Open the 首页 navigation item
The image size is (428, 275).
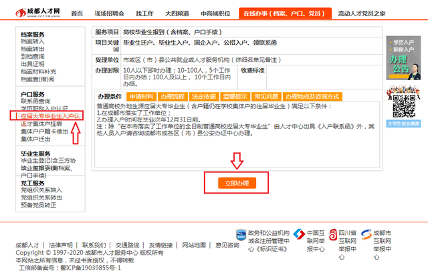[77, 13]
